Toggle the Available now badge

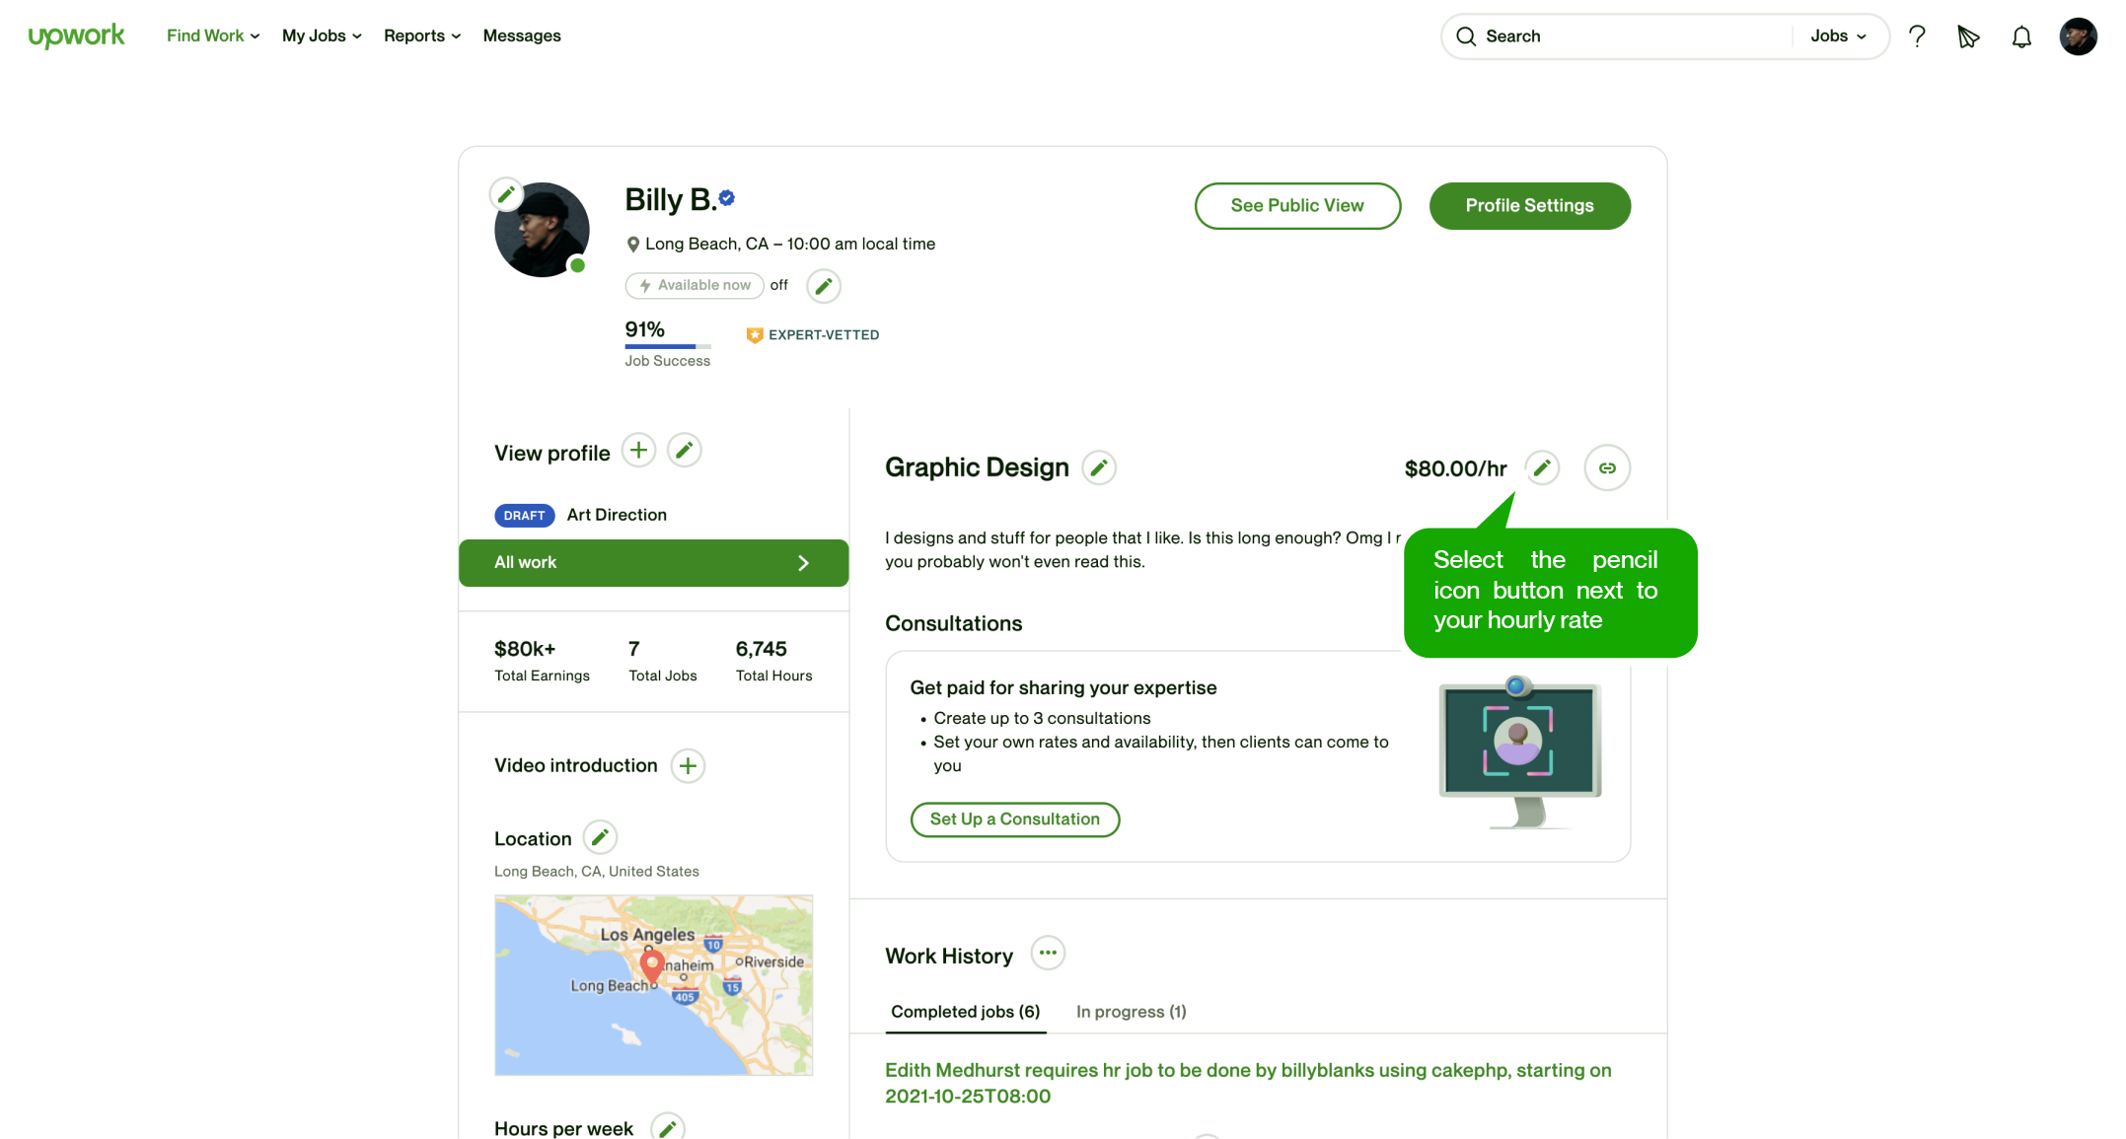pos(695,285)
